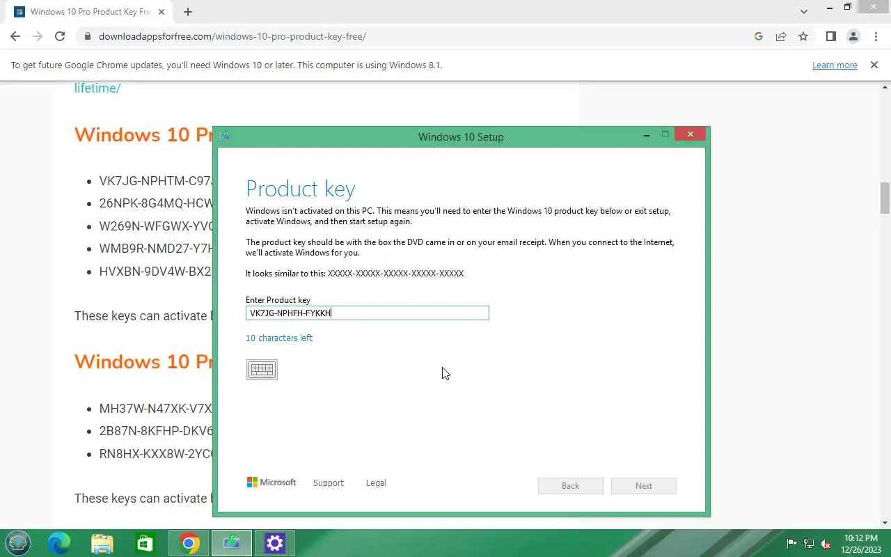Switch to Chrome on taskbar

tap(189, 543)
